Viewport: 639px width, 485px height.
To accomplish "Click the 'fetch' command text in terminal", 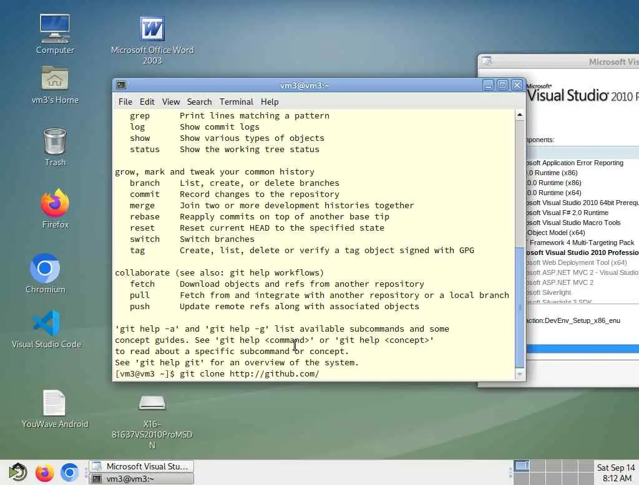I will tap(142, 284).
